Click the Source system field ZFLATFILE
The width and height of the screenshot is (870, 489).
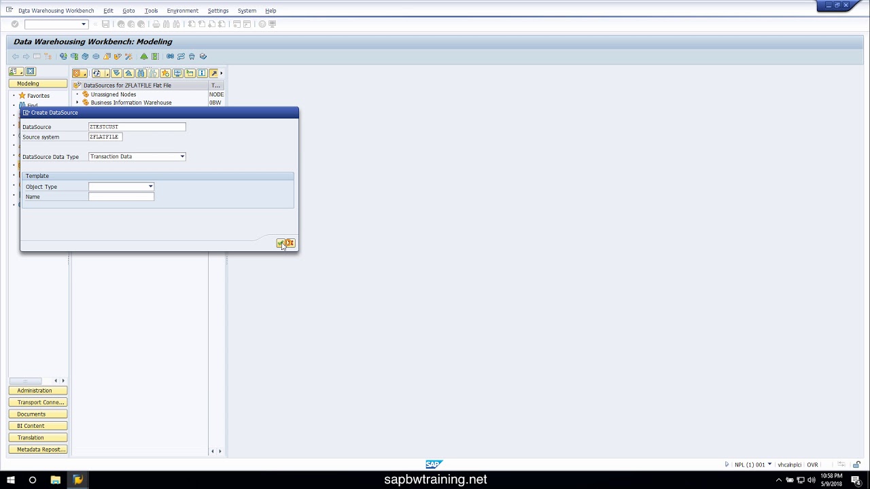(105, 137)
